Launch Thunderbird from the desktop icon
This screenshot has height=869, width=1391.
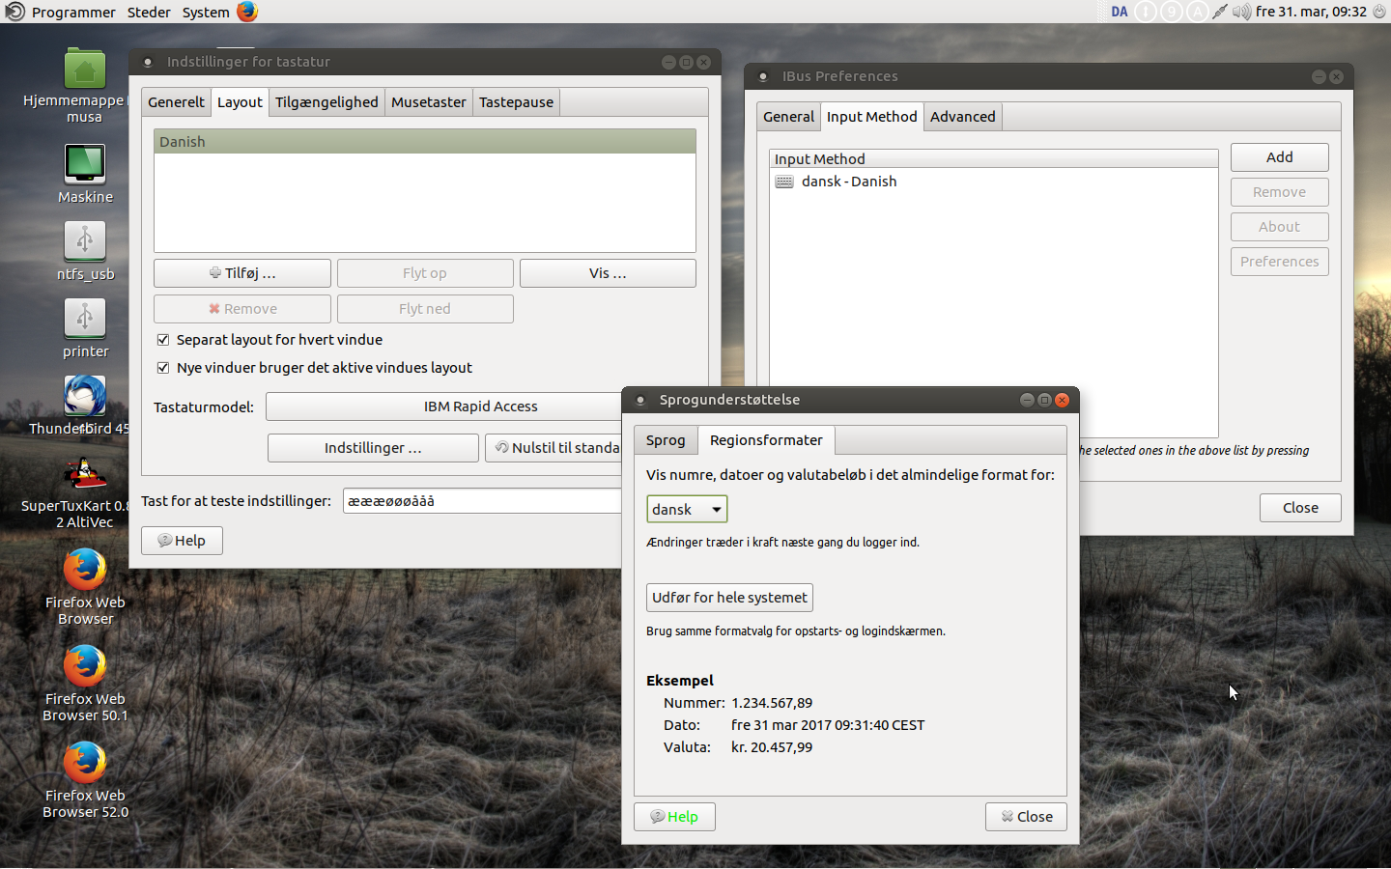[x=85, y=397]
